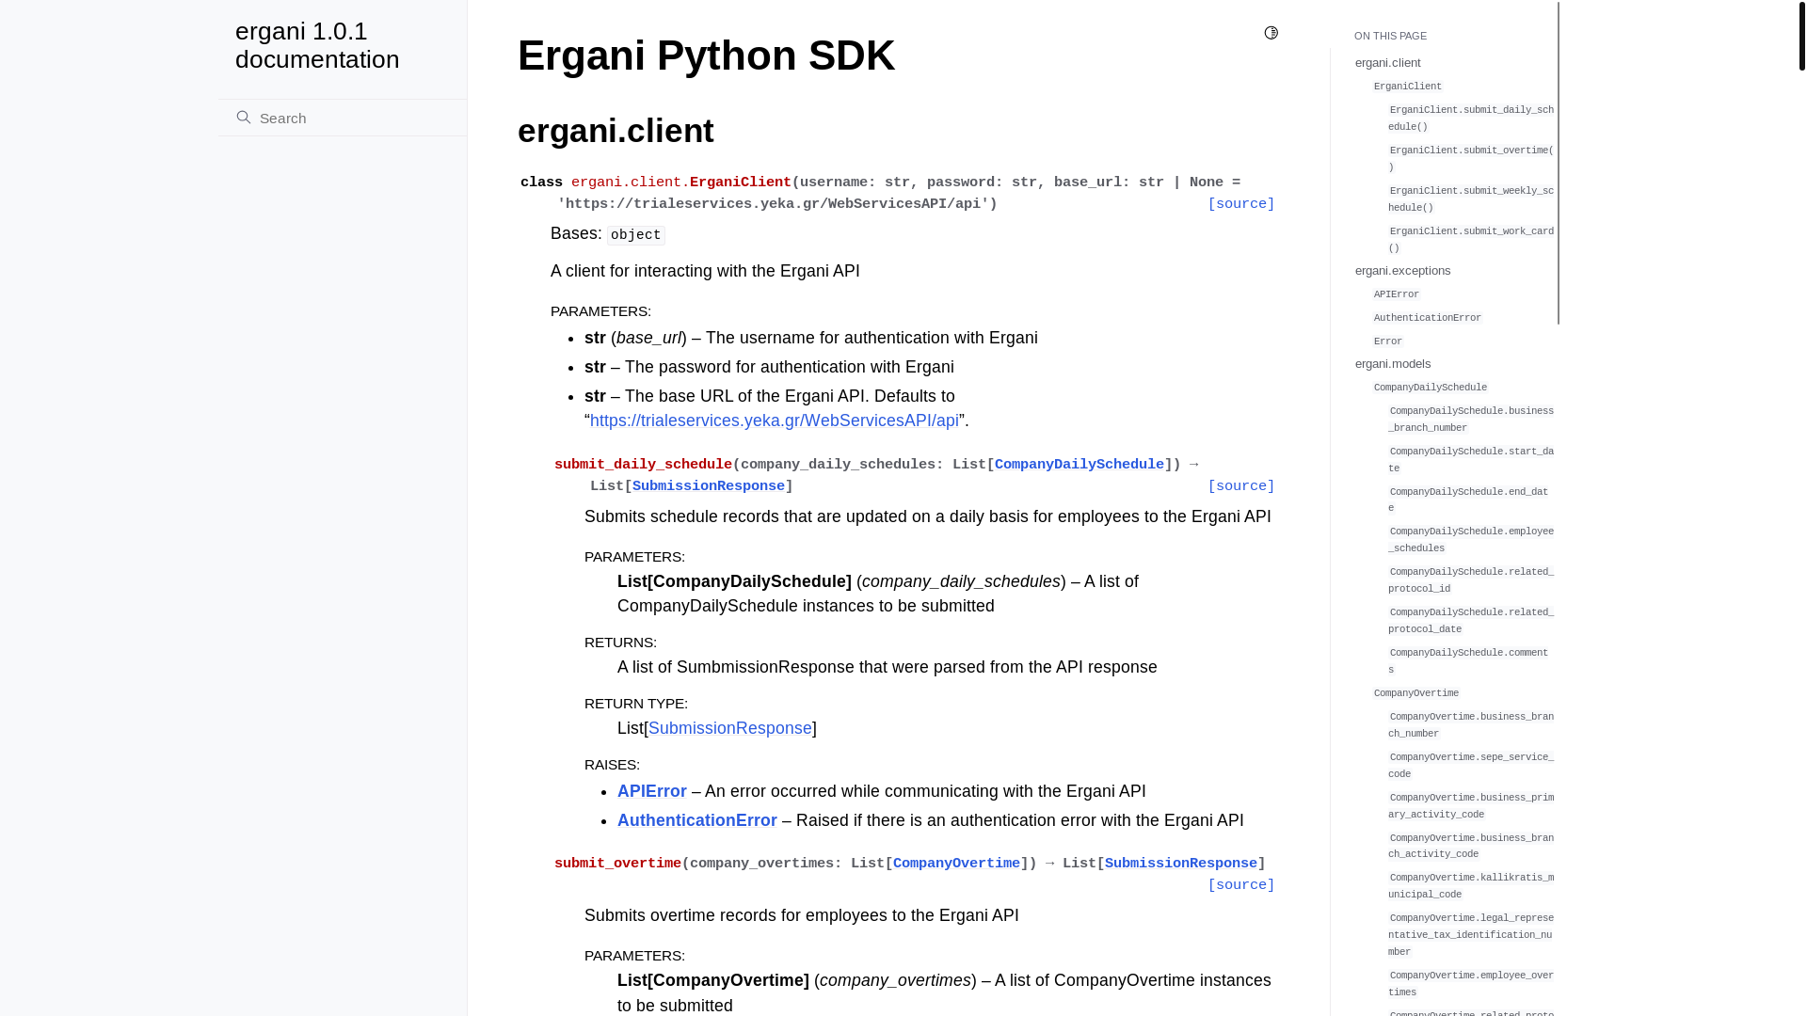Viewport: 1807px width, 1016px height.
Task: Select Error in the page contents sidebar
Action: pos(1388,341)
